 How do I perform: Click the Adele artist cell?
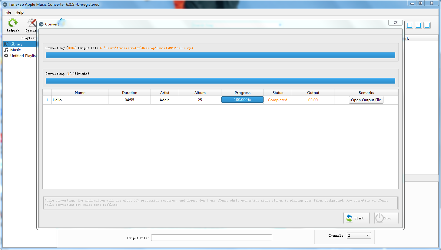(x=165, y=100)
